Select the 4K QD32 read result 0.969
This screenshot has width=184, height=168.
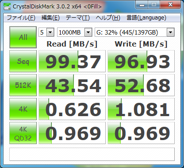(72, 133)
